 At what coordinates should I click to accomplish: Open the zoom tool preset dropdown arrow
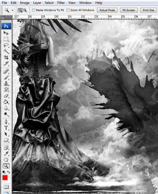[x=13, y=10]
